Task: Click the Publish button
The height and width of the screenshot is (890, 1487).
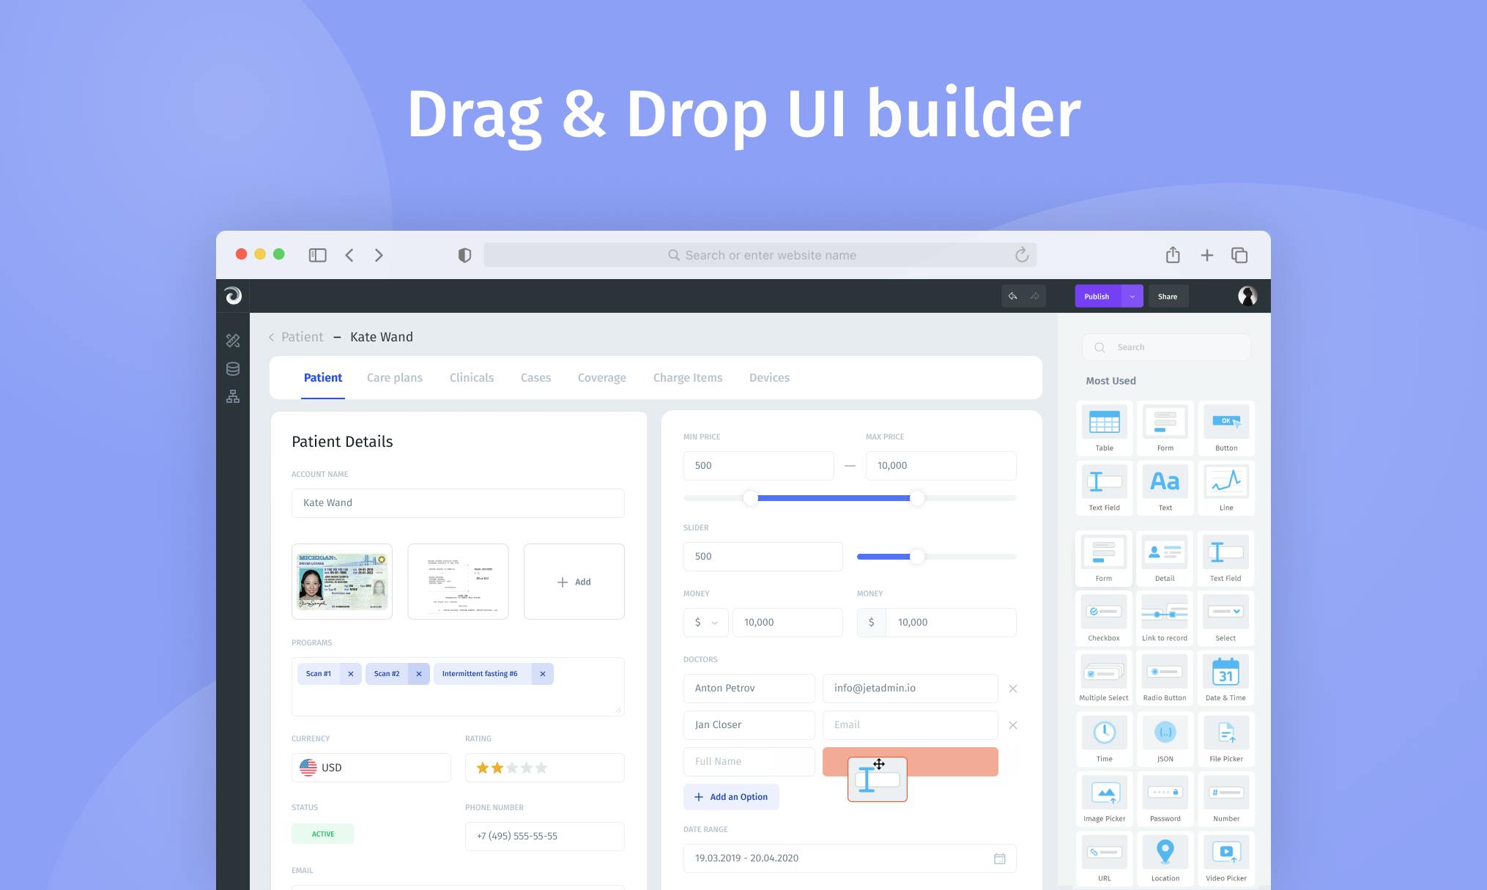Action: coord(1099,296)
